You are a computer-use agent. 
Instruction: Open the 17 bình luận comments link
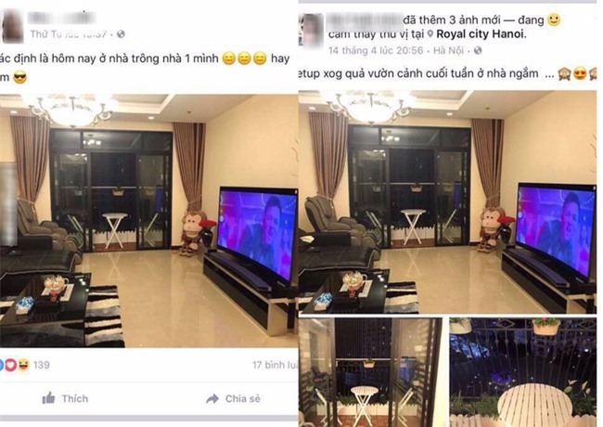pos(275,365)
